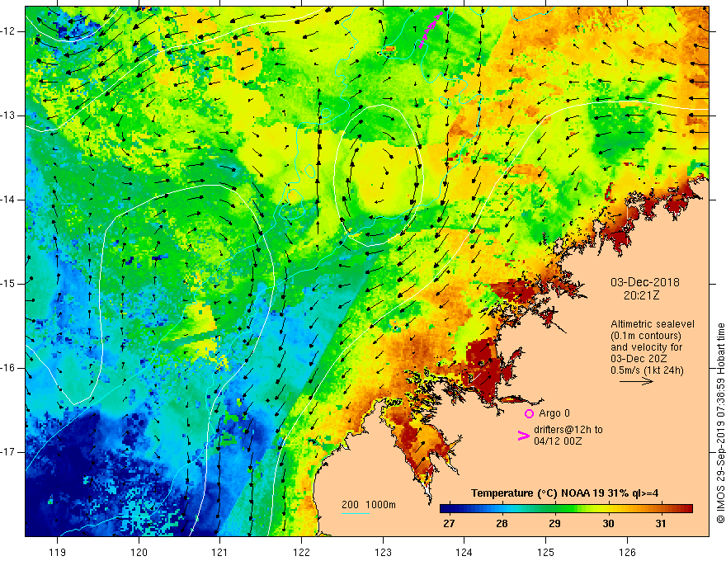Click the color bar label 31
The width and height of the screenshot is (726, 561).
tap(661, 524)
